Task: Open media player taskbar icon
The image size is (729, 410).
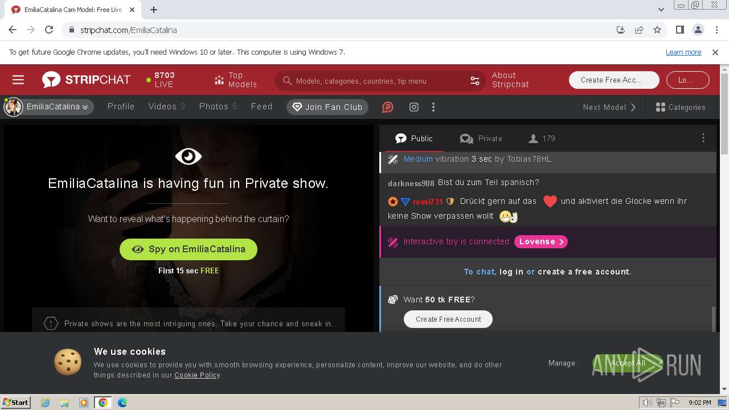Action: (84, 403)
